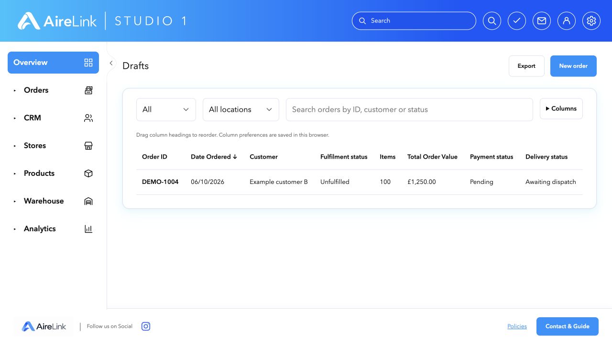The width and height of the screenshot is (612, 344).
Task: Expand the CRM menu arrow
Action: 15,118
